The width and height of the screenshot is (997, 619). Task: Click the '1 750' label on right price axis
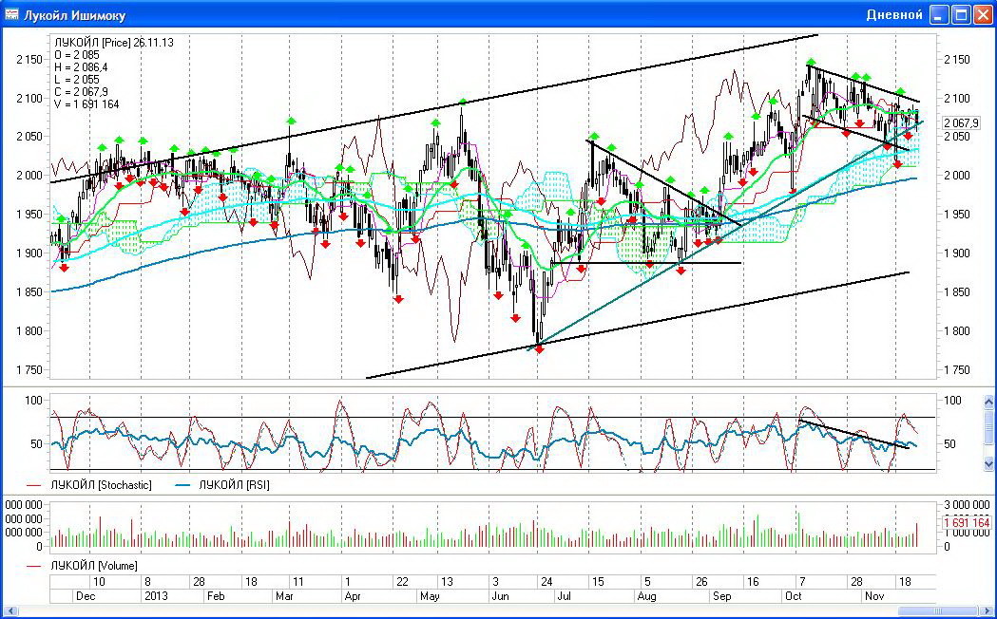pyautogui.click(x=957, y=370)
